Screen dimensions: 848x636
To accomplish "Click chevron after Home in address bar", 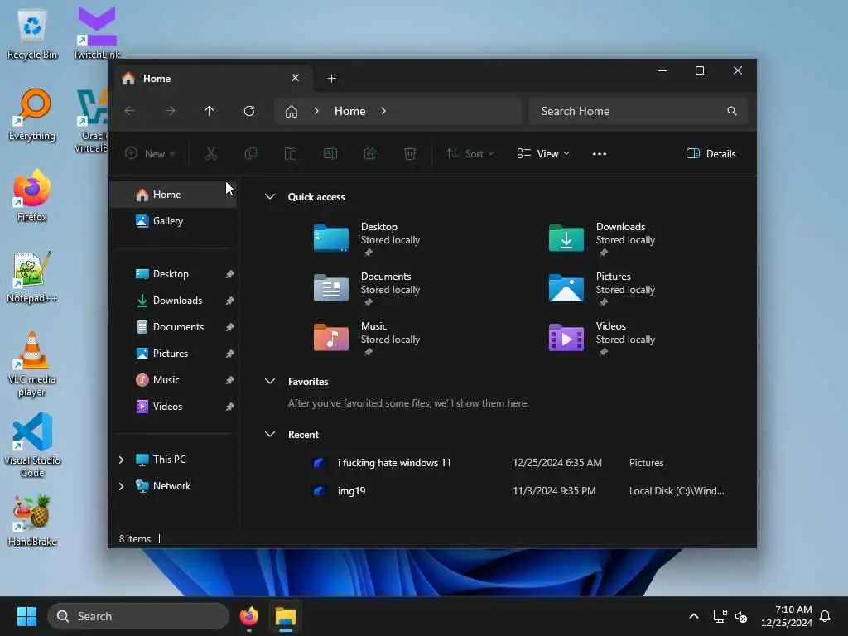I will (383, 112).
